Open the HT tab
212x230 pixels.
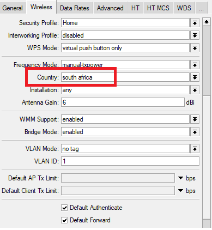pos(135,8)
